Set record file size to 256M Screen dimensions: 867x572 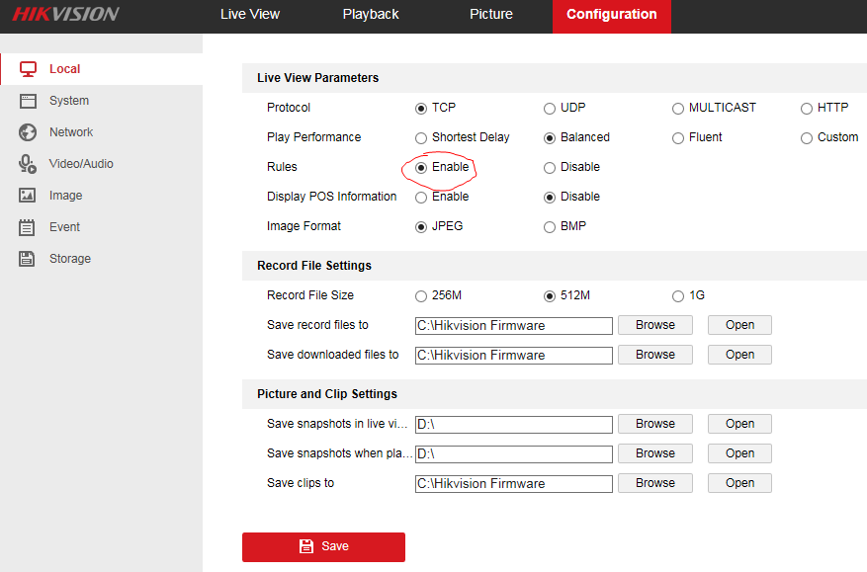click(x=421, y=296)
